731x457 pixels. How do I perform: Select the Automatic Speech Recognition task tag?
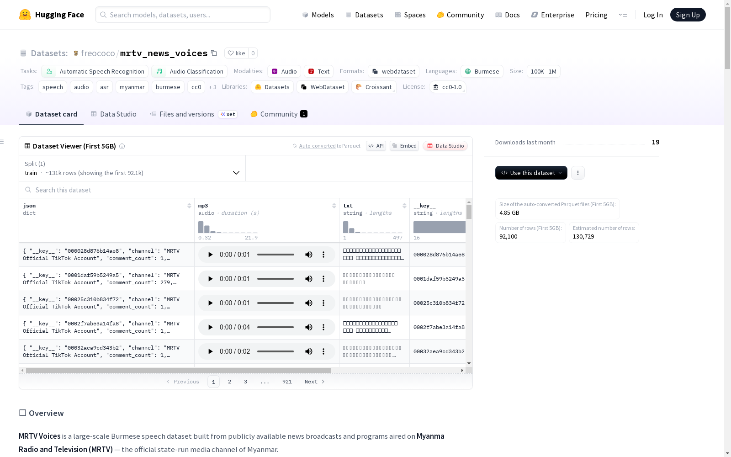point(95,71)
